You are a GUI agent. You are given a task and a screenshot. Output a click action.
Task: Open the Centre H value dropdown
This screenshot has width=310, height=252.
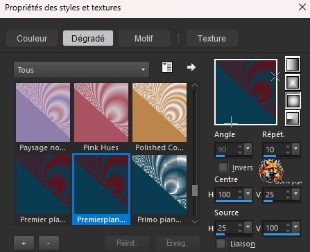click(248, 194)
